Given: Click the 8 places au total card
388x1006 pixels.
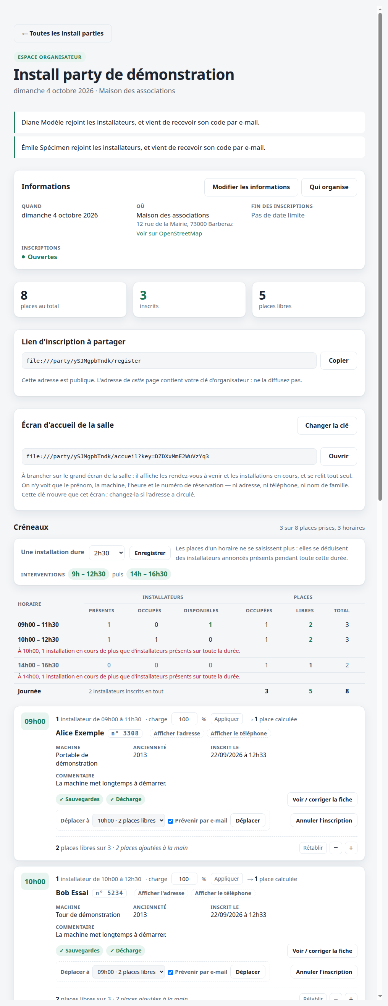Looking at the screenshot, I should [x=70, y=300].
